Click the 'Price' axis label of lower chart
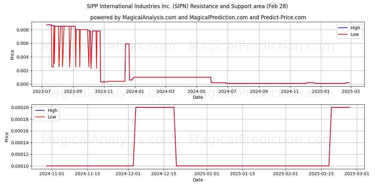This screenshot has height=187, width=375. point(7,137)
